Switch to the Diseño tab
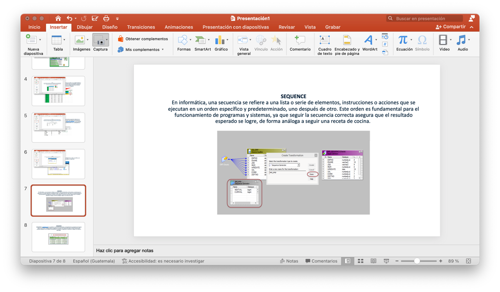This screenshot has width=500, height=292. [110, 27]
